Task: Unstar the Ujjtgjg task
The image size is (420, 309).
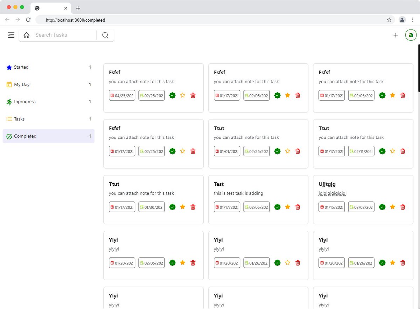Action: pyautogui.click(x=393, y=207)
